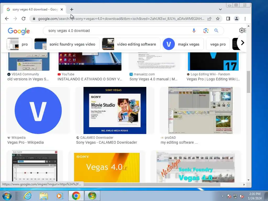This screenshot has width=268, height=201.
Task: Open 'Sony Vegas - CALAMEO Downloader' link
Action: (x=107, y=142)
